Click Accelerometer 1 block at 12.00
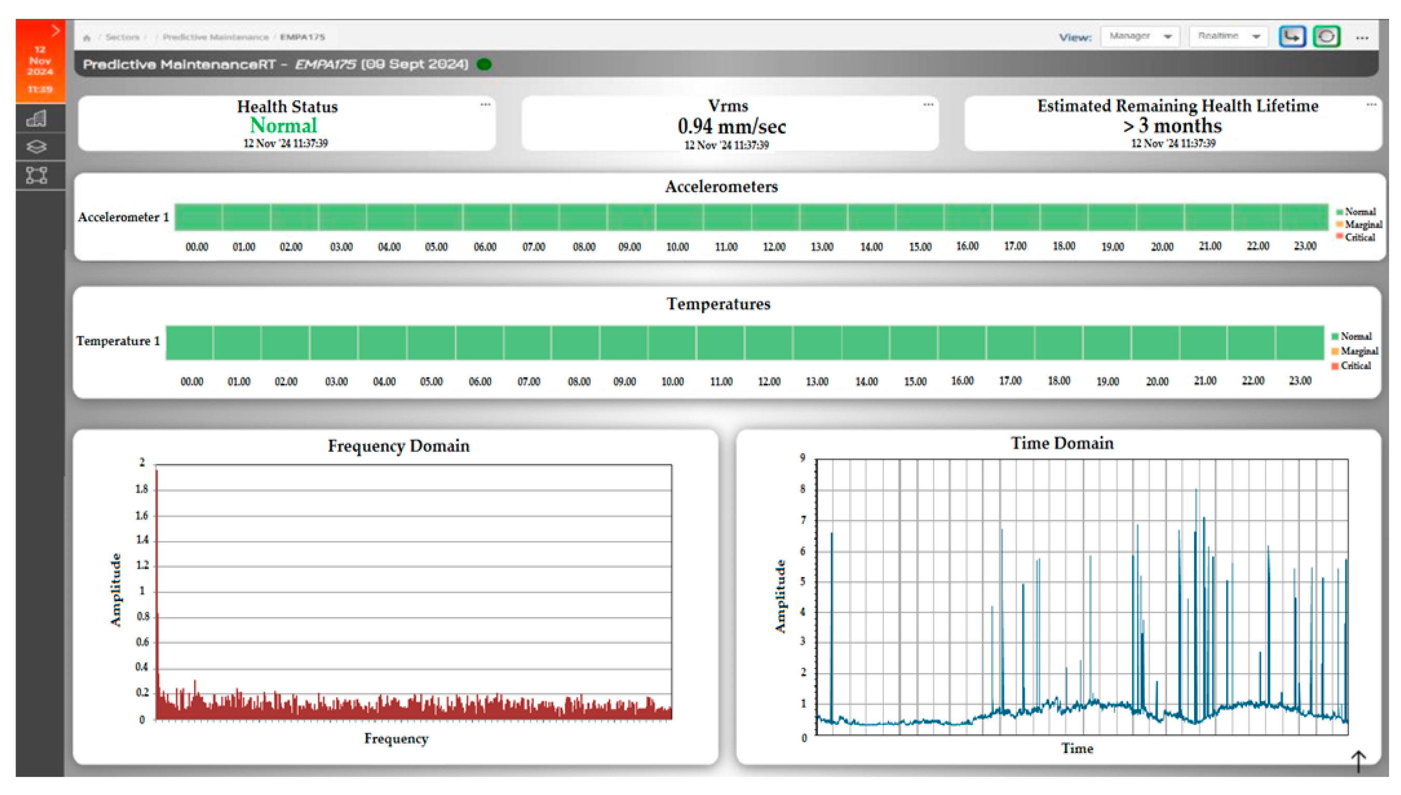 [775, 217]
